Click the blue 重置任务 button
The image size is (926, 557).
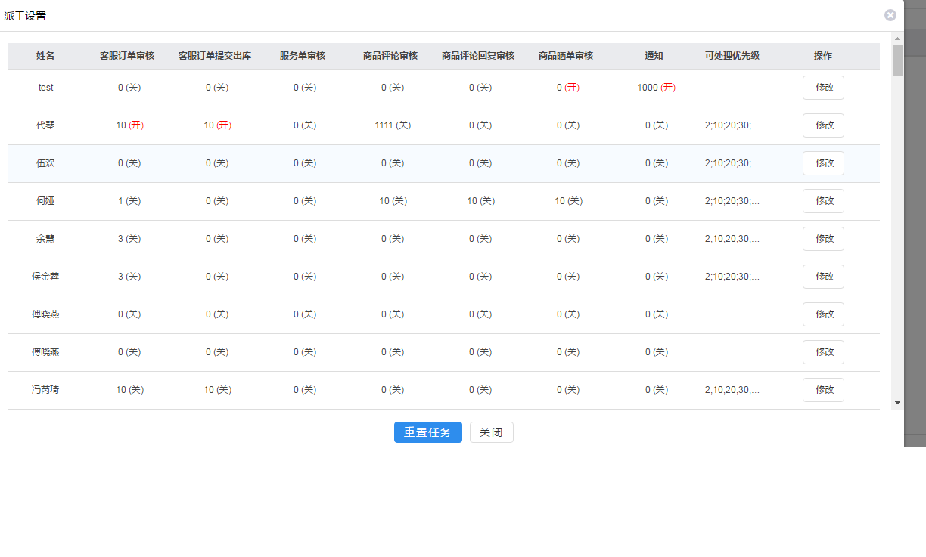coord(427,432)
